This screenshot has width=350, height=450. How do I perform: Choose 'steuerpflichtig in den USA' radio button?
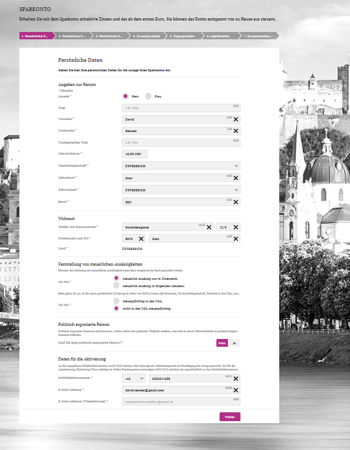coord(116,301)
